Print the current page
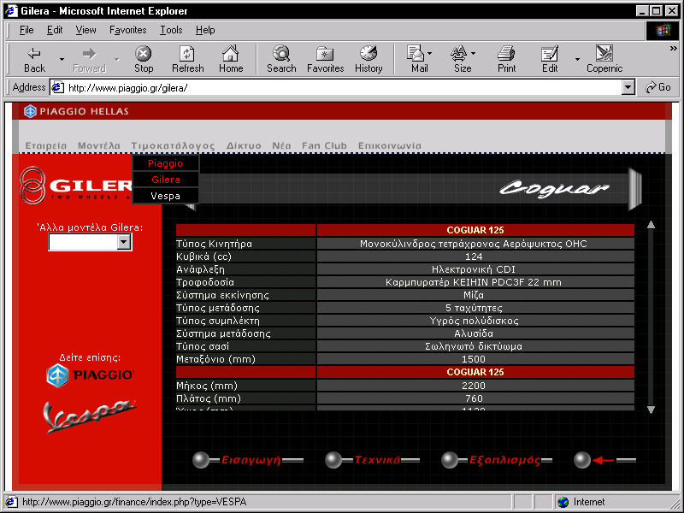The image size is (684, 513). pos(506,59)
